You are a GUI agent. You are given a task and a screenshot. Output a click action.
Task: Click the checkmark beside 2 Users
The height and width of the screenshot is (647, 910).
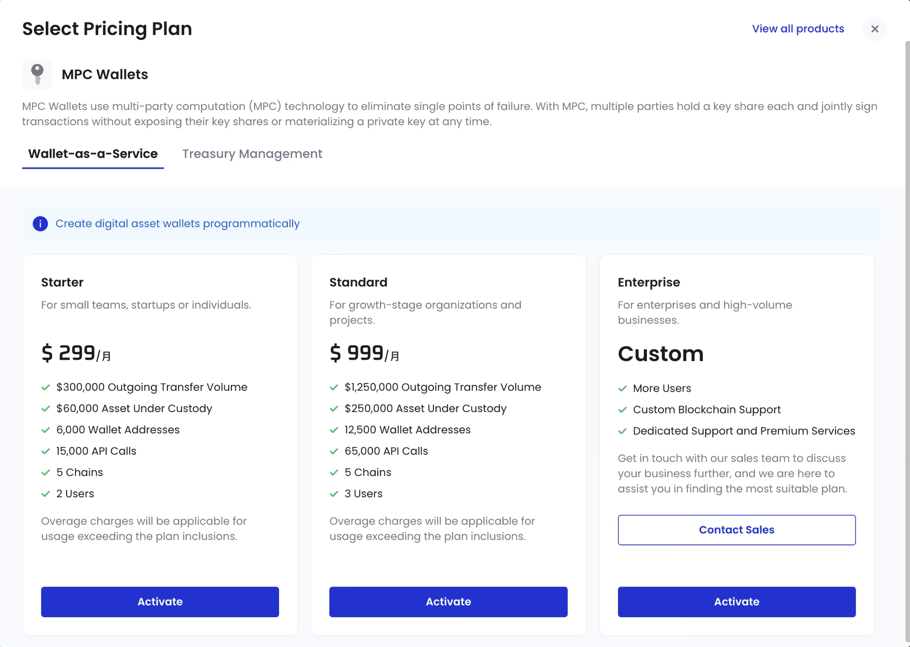click(x=46, y=493)
